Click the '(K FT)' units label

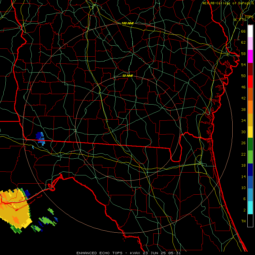240,20
